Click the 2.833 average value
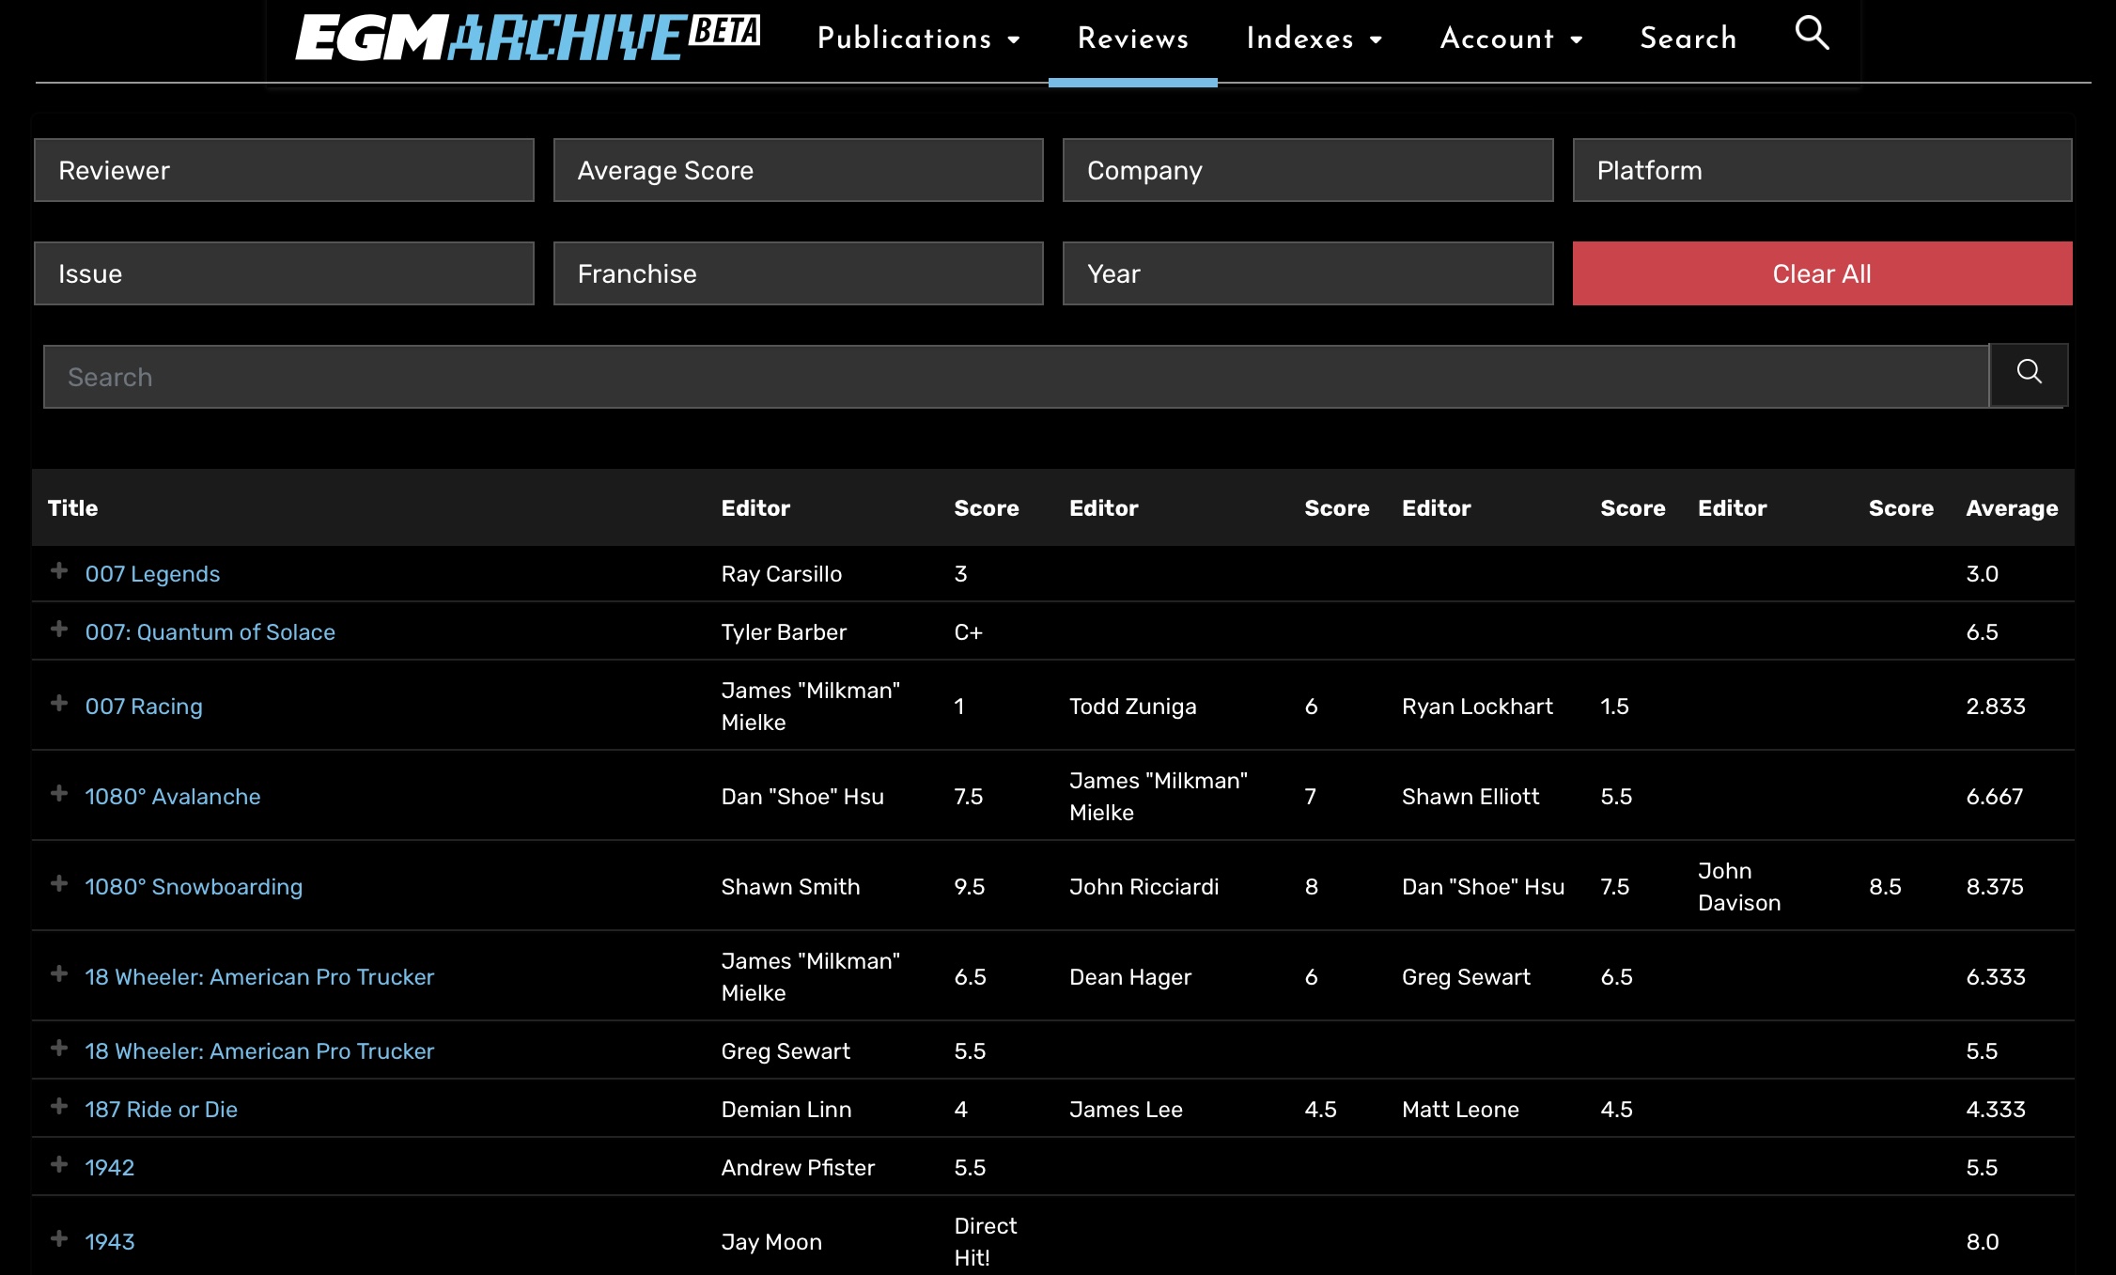2116x1275 pixels. 1996,707
